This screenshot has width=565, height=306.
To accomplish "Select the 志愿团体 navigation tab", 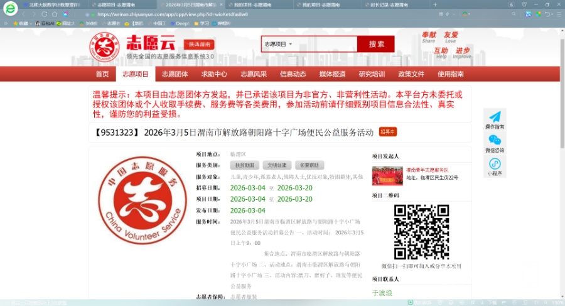I will tap(175, 74).
